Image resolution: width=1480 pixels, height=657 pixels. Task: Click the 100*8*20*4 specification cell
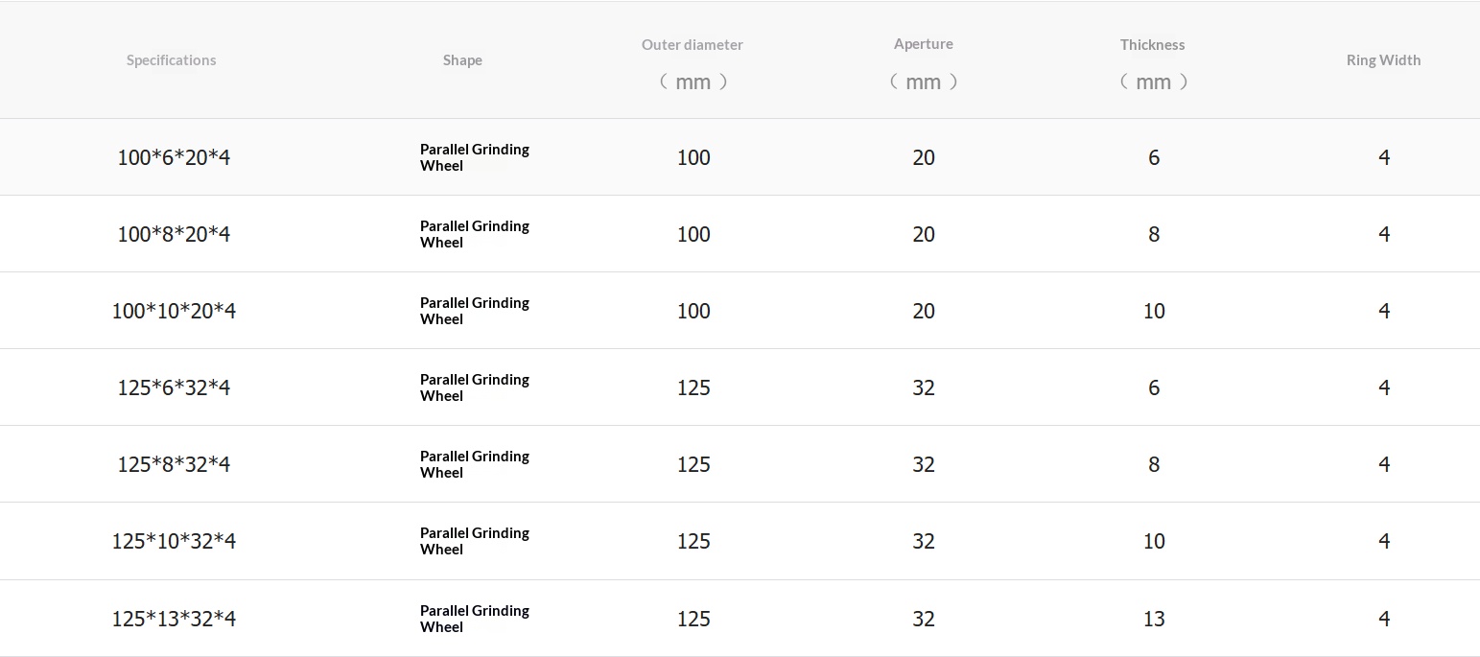tap(174, 234)
